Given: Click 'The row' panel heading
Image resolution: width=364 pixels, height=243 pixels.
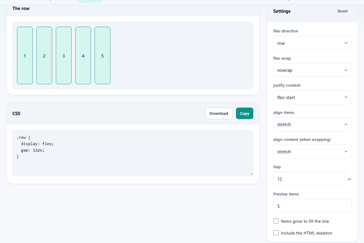Looking at the screenshot, I should 21,8.
